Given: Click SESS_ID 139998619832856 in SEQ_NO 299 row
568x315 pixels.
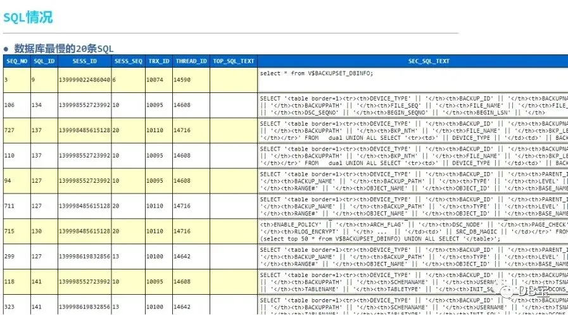Looking at the screenshot, I should point(84,256).
